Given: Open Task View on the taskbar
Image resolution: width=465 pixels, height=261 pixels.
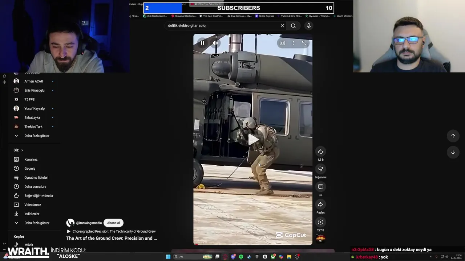Looking at the screenshot, I should pyautogui.click(x=217, y=257).
